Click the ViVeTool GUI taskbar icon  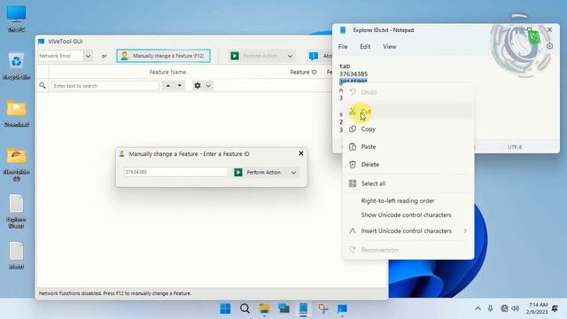click(x=342, y=308)
